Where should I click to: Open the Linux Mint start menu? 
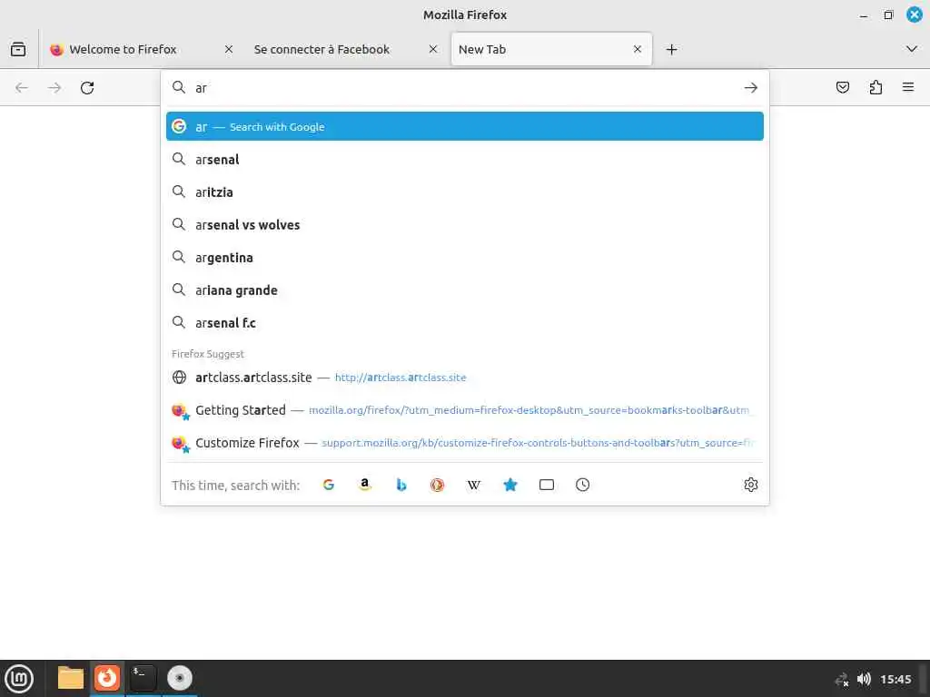click(19, 679)
